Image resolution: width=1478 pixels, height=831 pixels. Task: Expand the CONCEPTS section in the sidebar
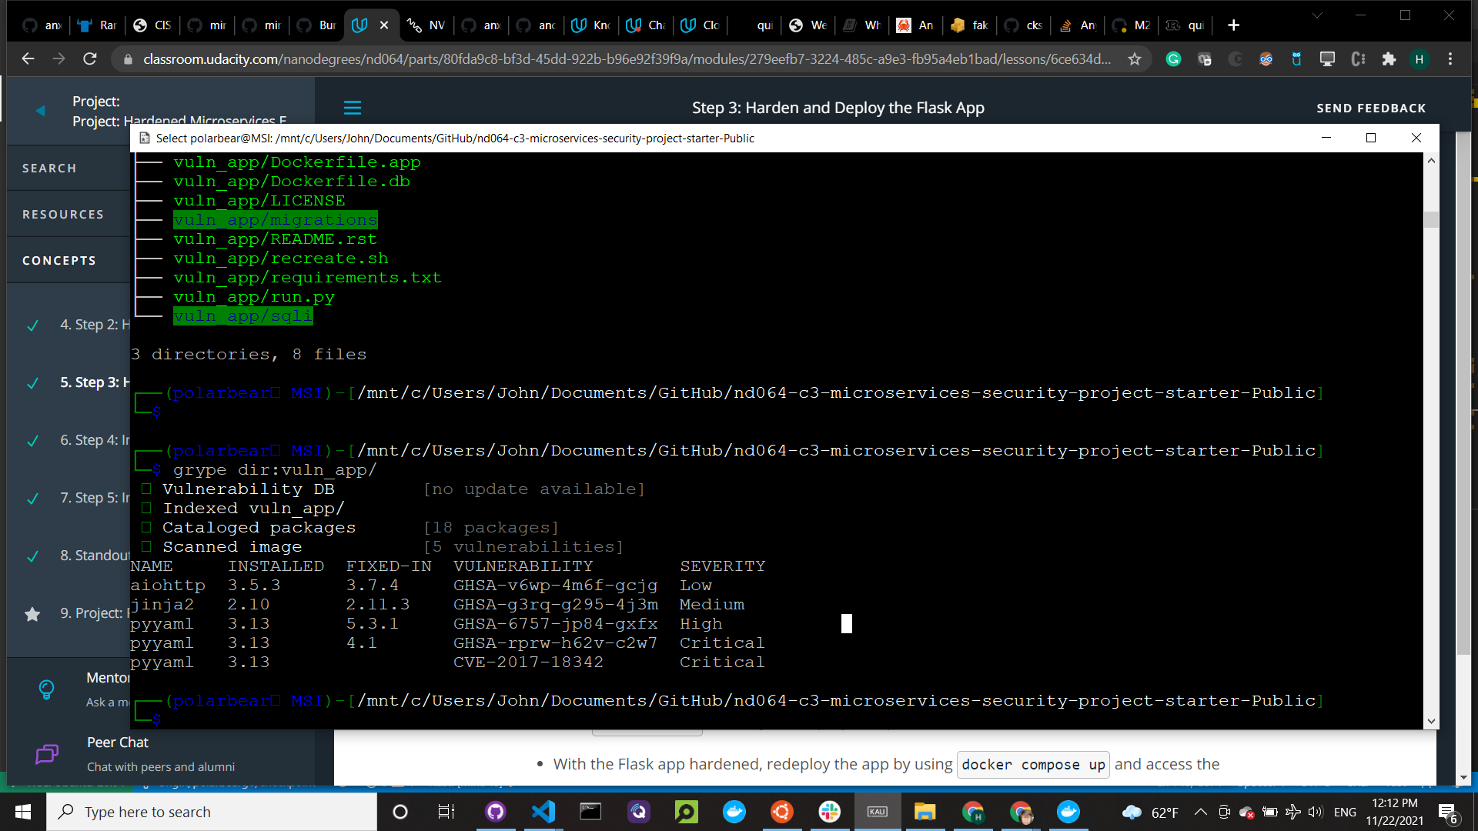pos(59,261)
